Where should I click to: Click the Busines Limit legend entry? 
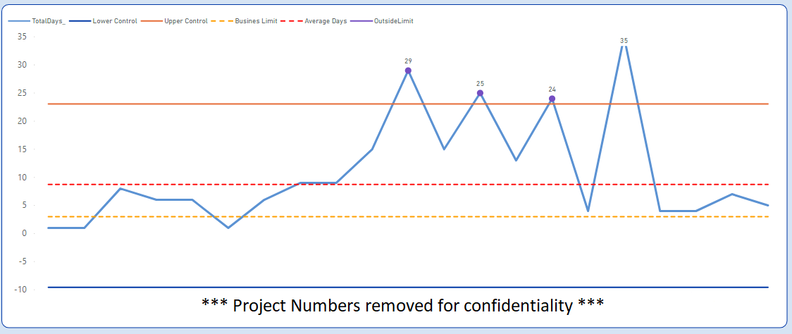coord(245,22)
